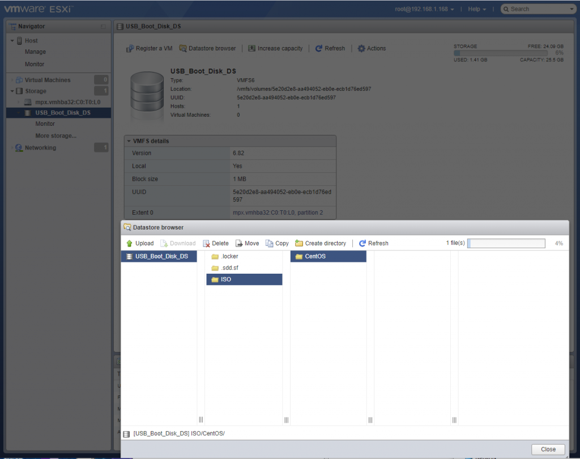This screenshot has height=459, width=580.
Task: Click the Create directory folder icon
Action: click(299, 243)
